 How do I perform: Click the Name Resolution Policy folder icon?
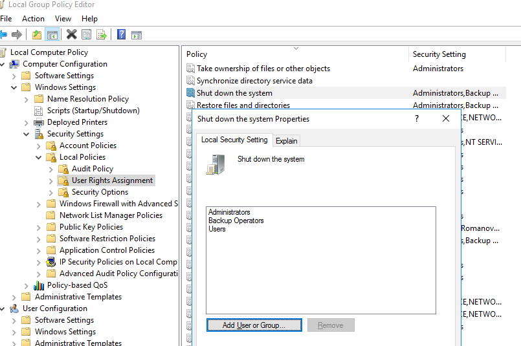pos(39,99)
